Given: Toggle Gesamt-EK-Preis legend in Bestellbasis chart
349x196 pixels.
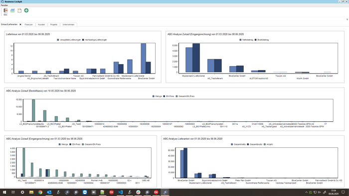Looking at the screenshot, I should click(185, 97).
